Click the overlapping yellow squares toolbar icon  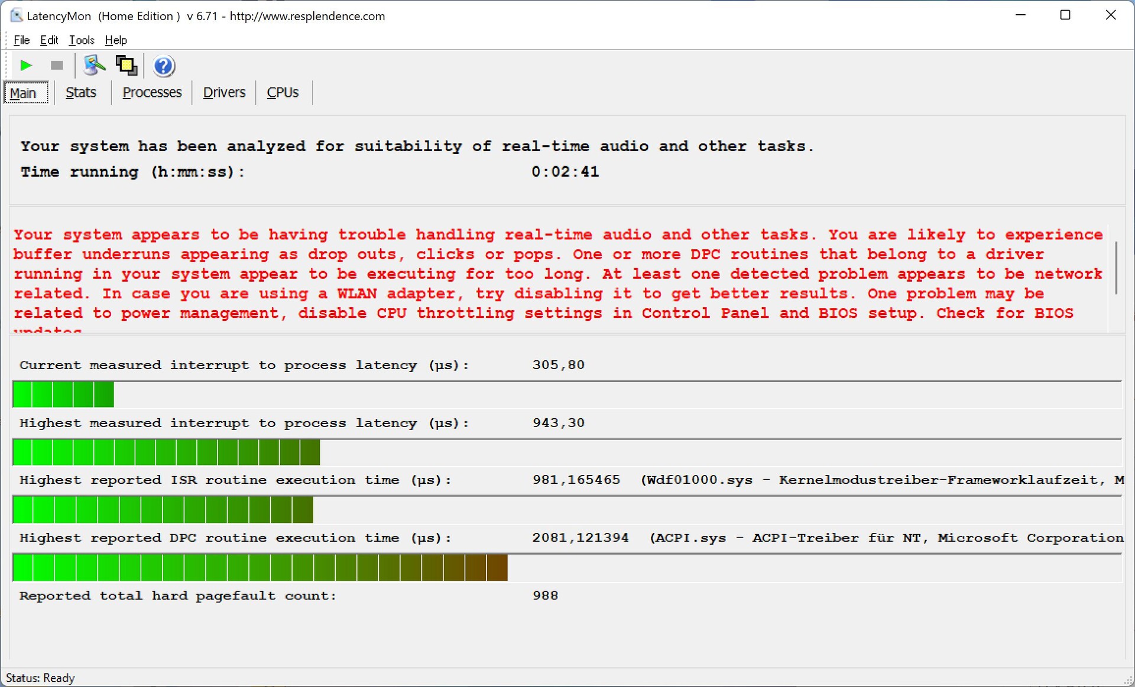[x=126, y=66]
